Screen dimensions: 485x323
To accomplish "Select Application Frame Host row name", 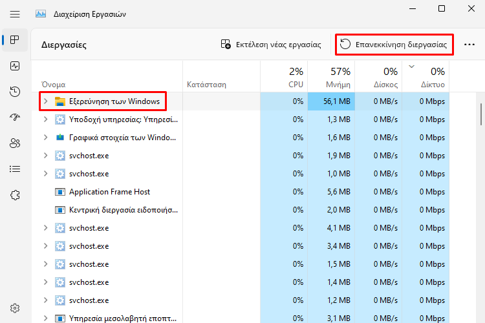I will [109, 192].
